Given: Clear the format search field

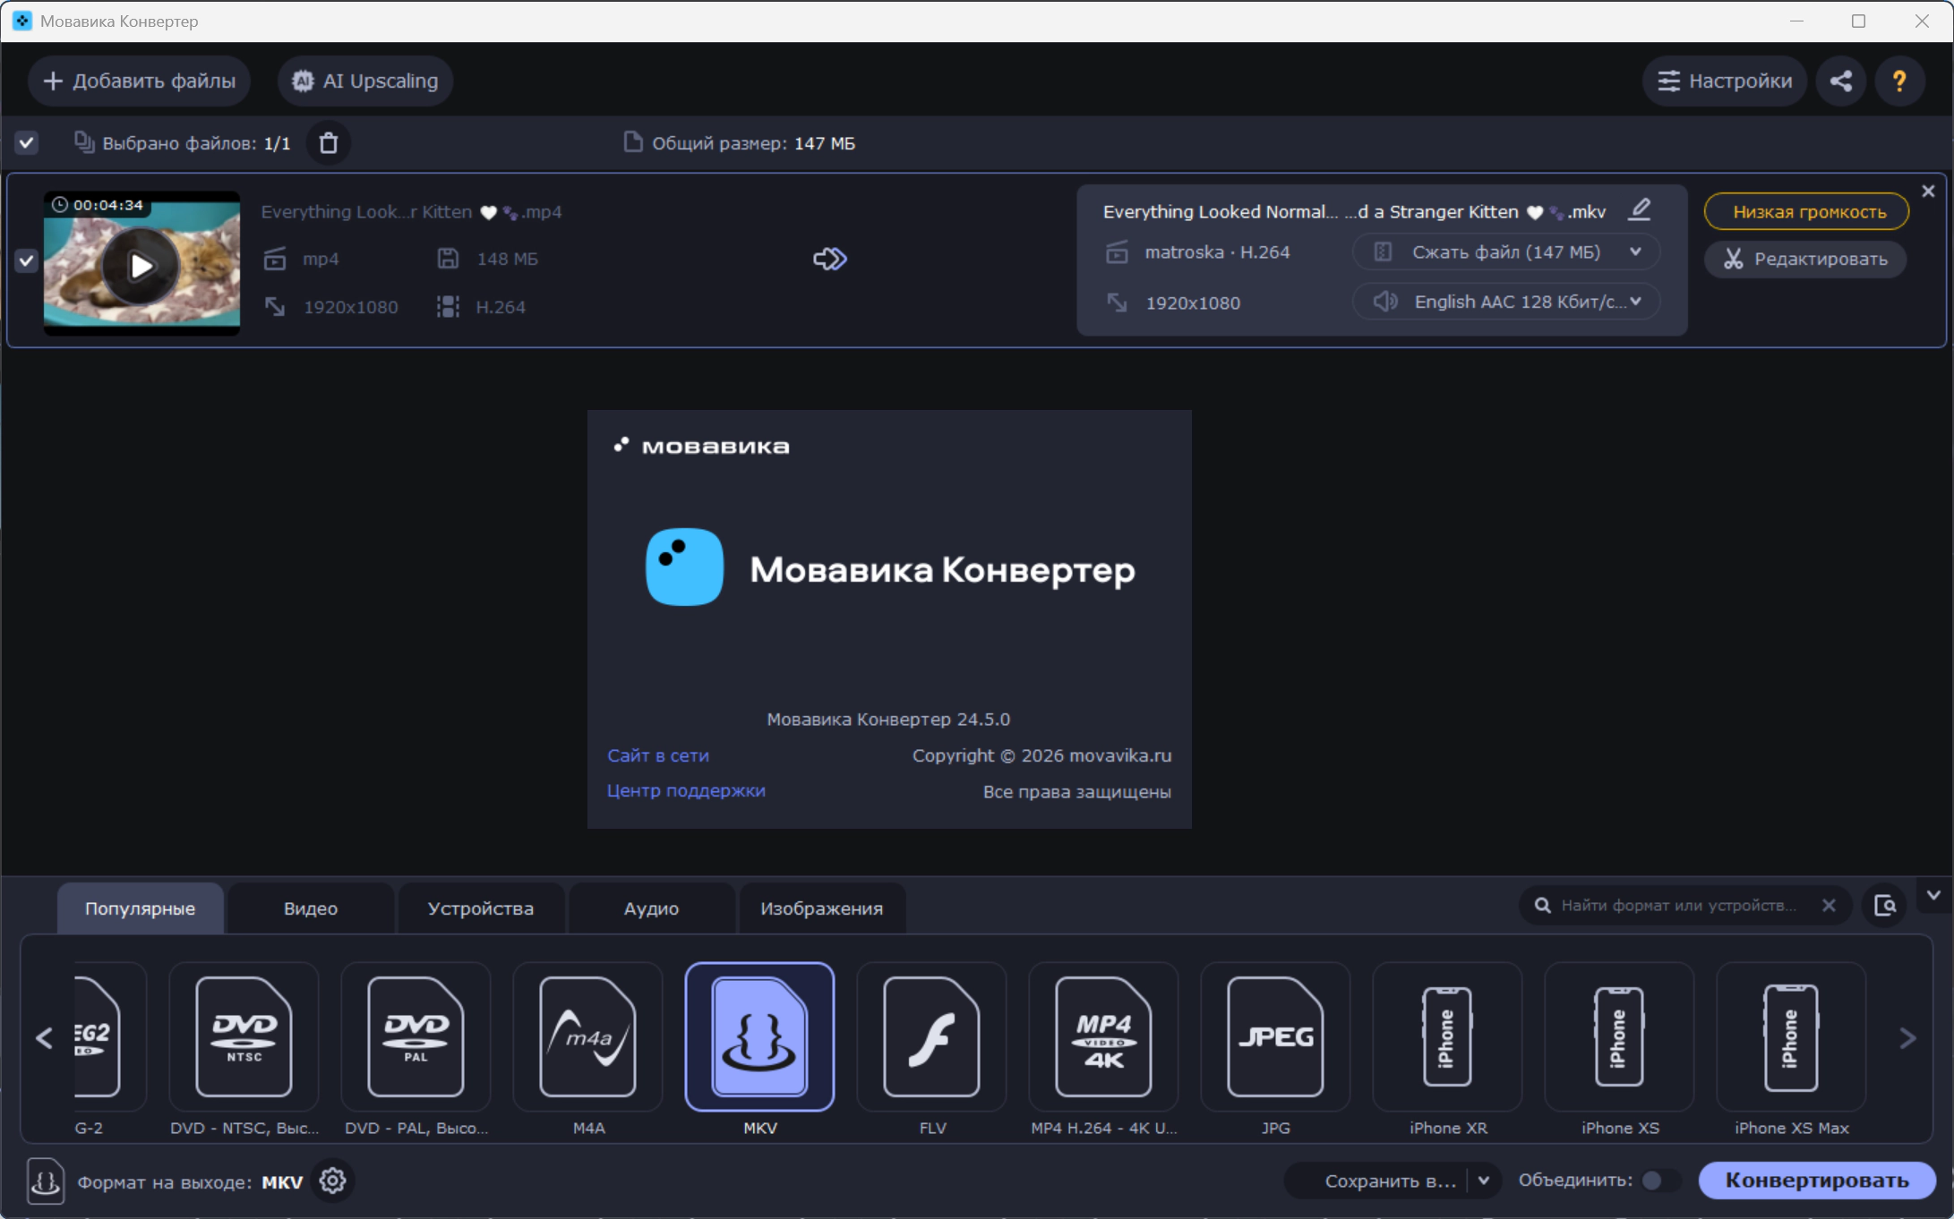Looking at the screenshot, I should (x=1829, y=906).
